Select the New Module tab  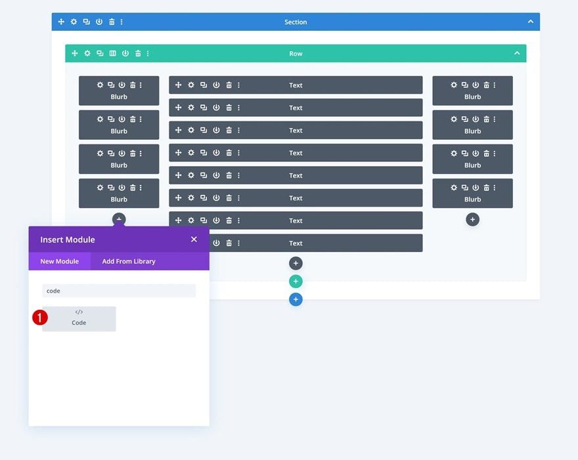point(59,261)
